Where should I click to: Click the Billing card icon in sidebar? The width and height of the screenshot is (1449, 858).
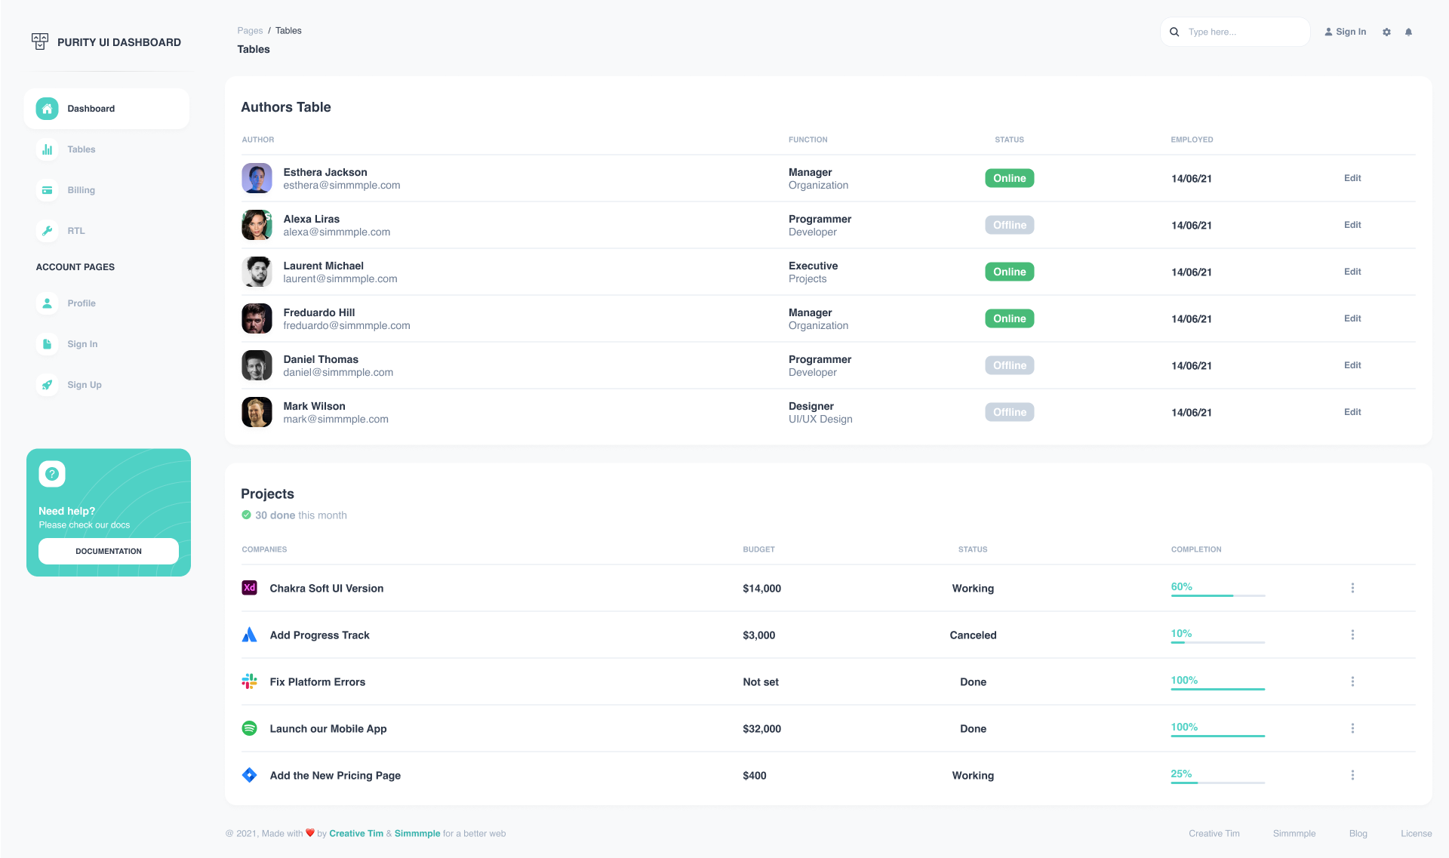(47, 190)
